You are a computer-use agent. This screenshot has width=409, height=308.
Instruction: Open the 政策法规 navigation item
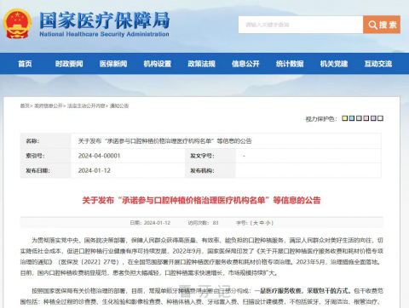pyautogui.click(x=202, y=64)
